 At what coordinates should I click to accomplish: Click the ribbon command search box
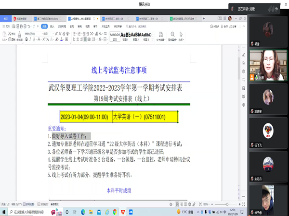click(136, 26)
